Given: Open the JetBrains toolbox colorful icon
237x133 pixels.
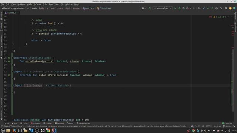Looking at the screenshot, I should (234, 8).
